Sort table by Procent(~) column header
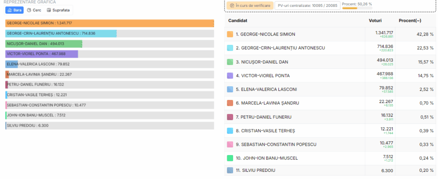The width and height of the screenshot is (438, 179). 410,21
